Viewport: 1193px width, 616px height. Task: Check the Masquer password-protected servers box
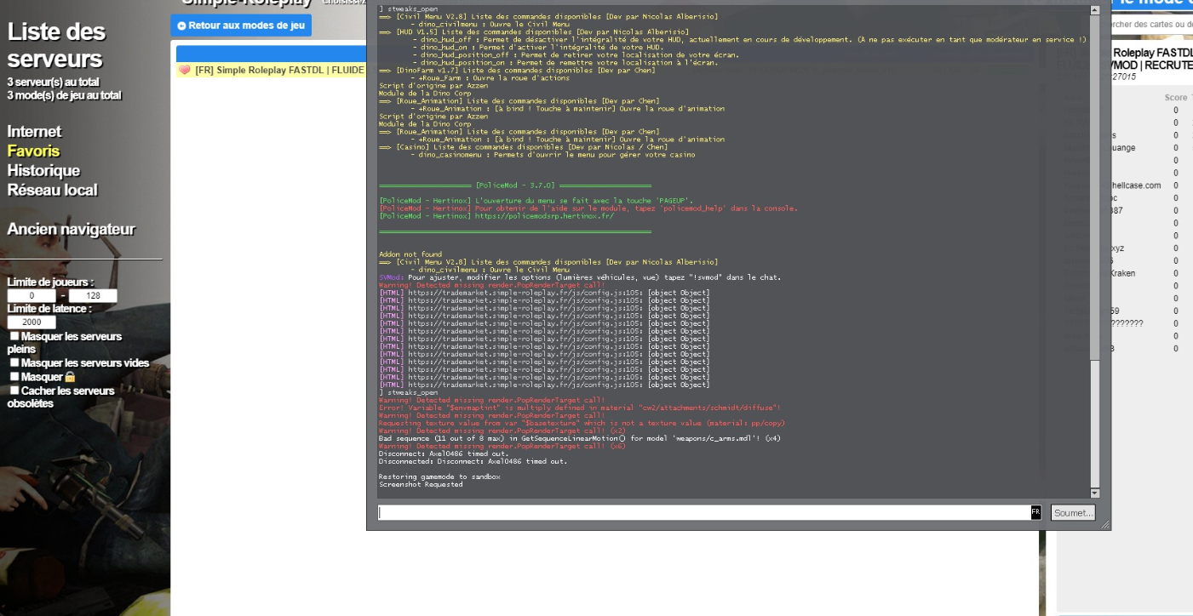tap(14, 376)
